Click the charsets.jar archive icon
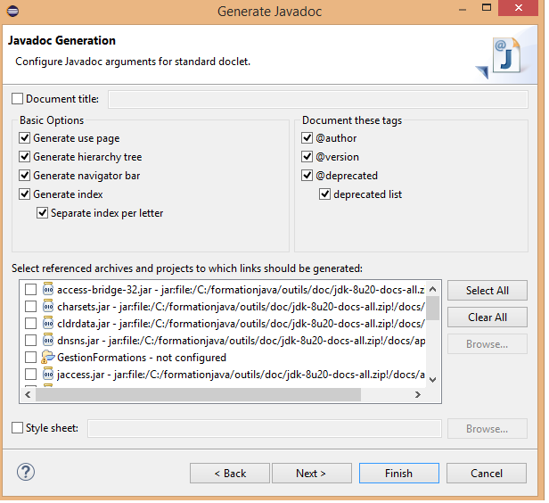The image size is (549, 503). coord(48,307)
